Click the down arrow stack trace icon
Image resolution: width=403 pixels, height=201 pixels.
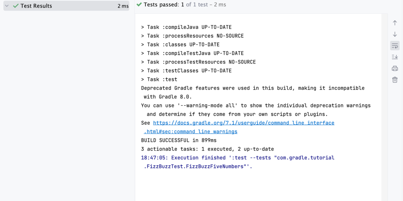[395, 34]
